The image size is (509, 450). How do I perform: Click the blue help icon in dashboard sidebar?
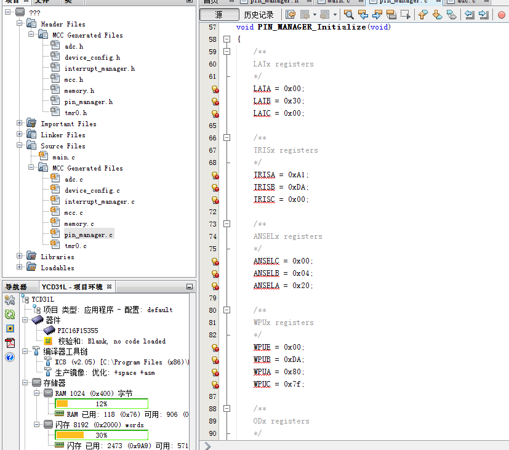[x=10, y=356]
